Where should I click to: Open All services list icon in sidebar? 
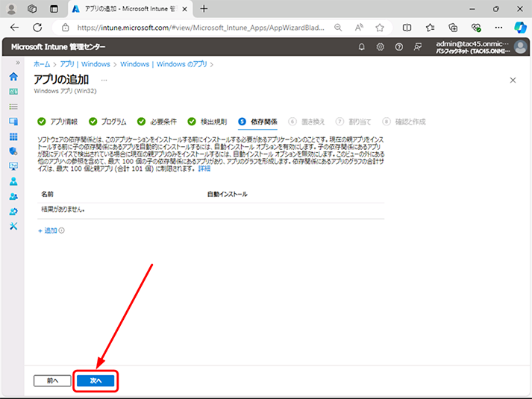(13, 107)
